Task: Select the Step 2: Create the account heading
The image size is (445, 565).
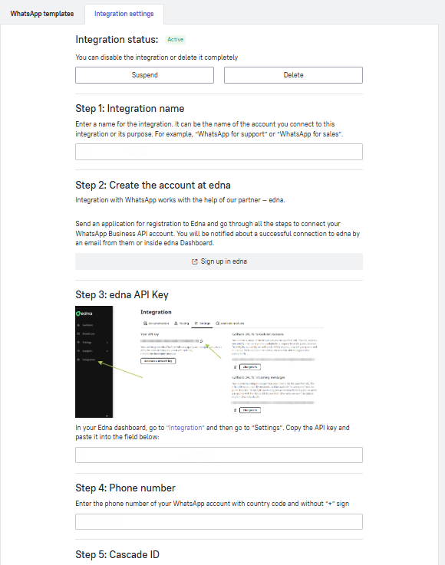Action: [x=153, y=185]
